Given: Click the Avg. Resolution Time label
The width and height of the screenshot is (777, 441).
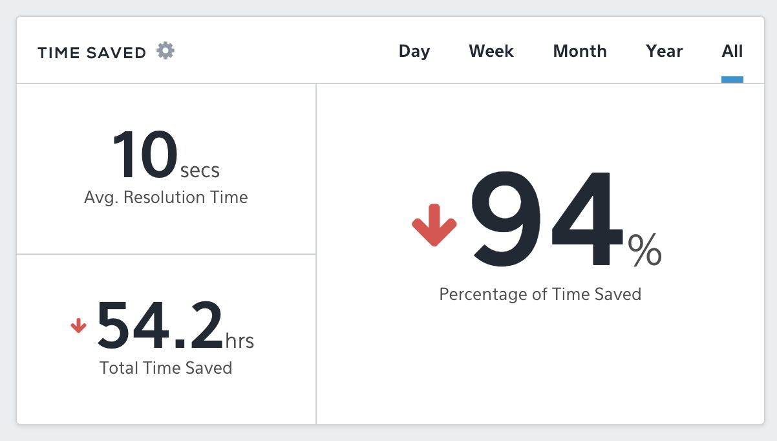Looking at the screenshot, I should click(x=166, y=197).
